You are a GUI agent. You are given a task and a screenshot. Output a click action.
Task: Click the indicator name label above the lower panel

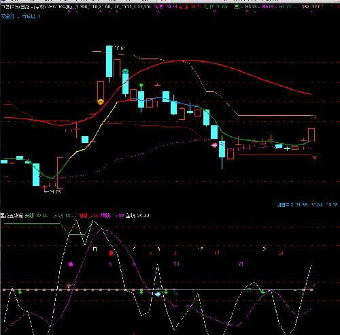tap(12, 215)
